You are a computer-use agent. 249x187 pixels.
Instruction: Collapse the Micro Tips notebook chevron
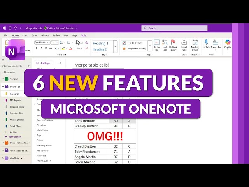point(3,86)
